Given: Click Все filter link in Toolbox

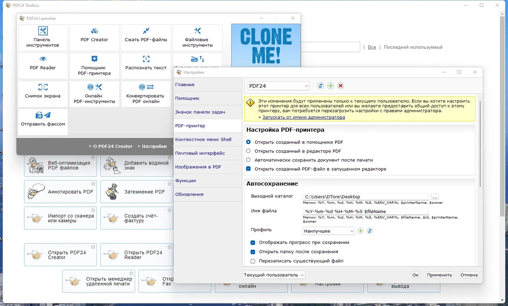Looking at the screenshot, I should point(372,47).
